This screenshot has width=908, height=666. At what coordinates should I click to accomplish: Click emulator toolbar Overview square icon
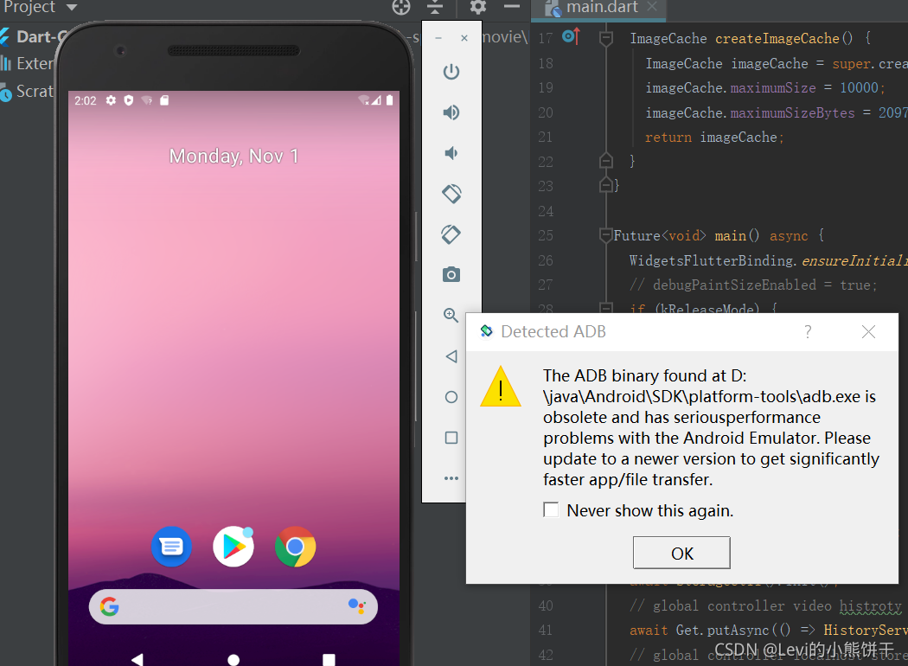point(451,438)
